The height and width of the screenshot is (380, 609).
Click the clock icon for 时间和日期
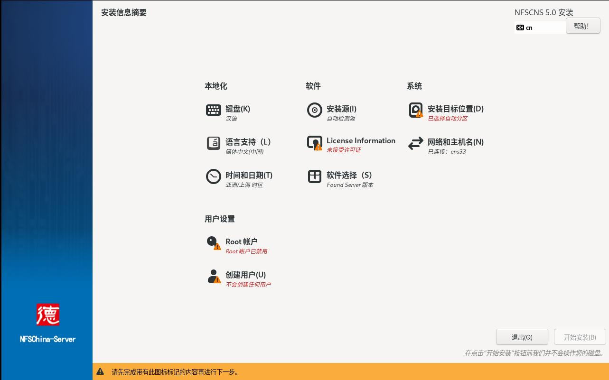pos(213,176)
